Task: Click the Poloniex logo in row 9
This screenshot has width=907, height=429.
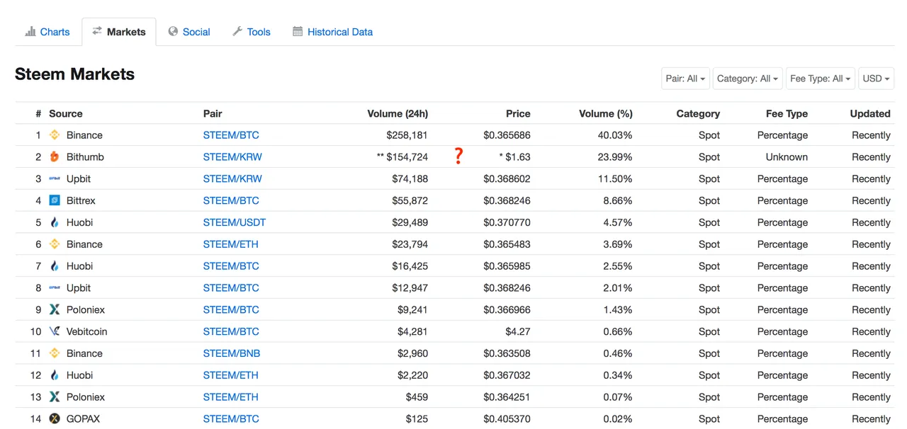Action: tap(55, 310)
